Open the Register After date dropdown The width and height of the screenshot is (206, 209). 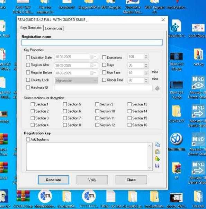93,66
